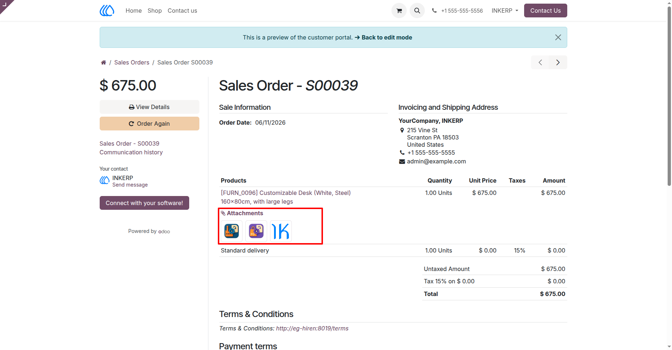Click the +1 555-555-5555 address phone
This screenshot has height=350, width=672.
pos(431,153)
